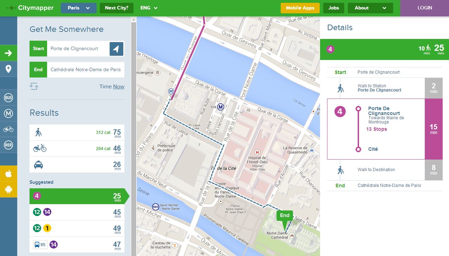The height and width of the screenshot is (256, 449).
Task: Open the bike icon in left sidebar
Action: (x=8, y=129)
